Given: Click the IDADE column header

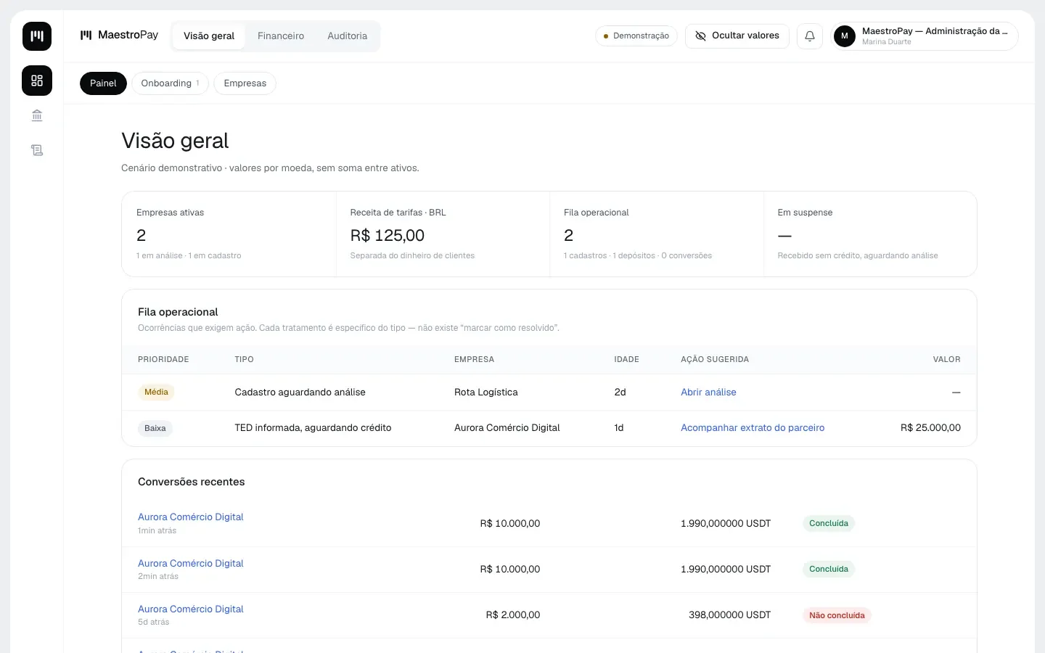Looking at the screenshot, I should [627, 360].
